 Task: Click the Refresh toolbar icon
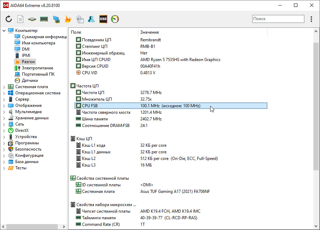9,19
